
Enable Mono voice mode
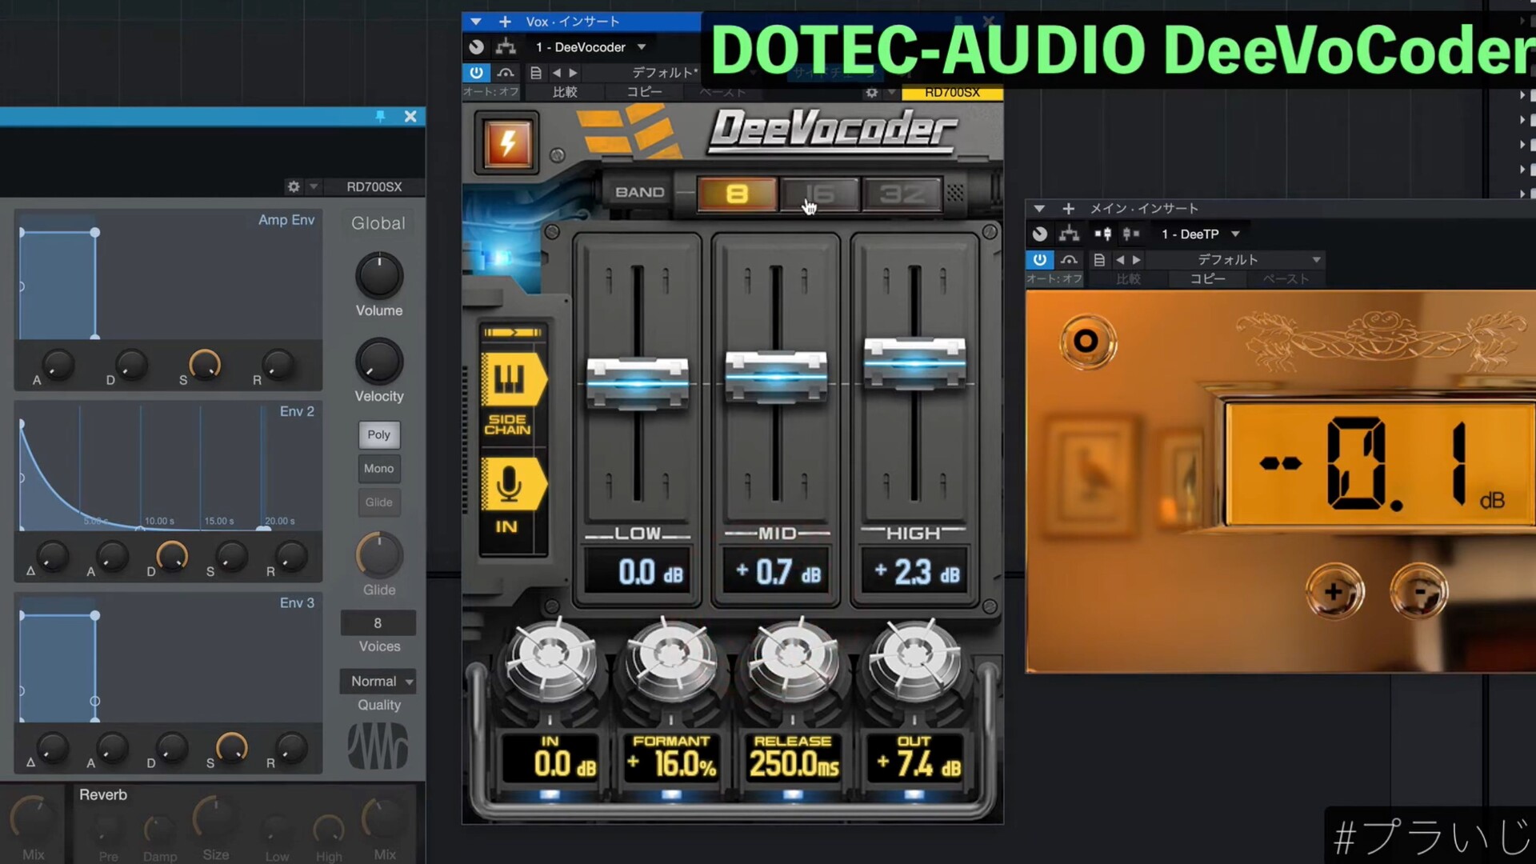pos(378,469)
